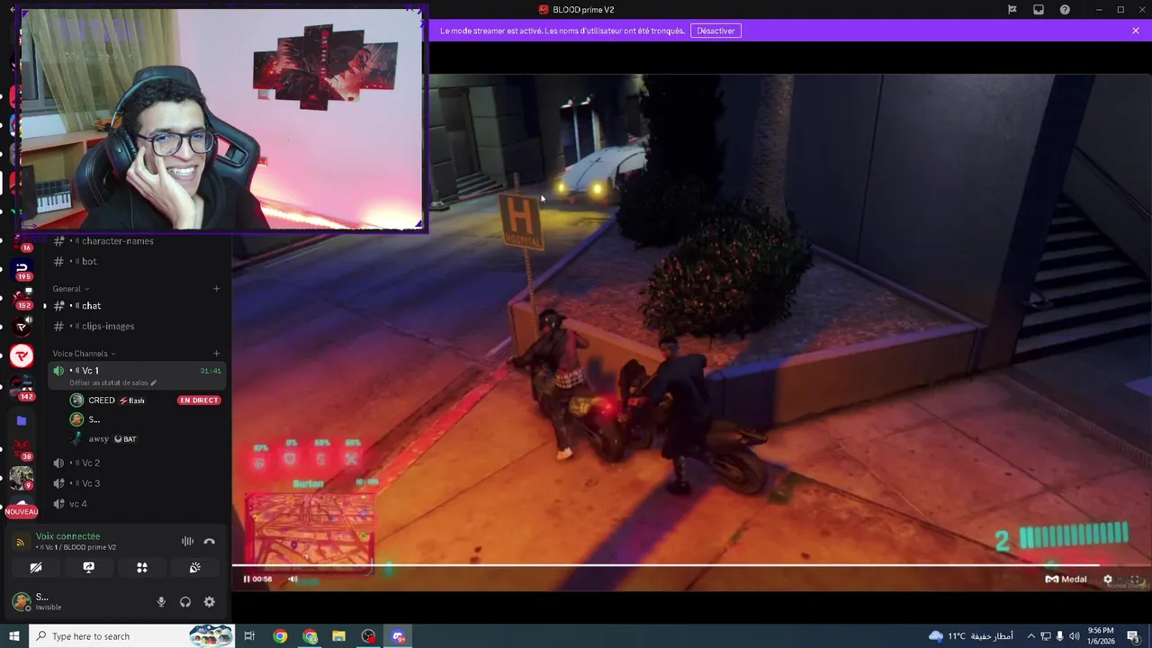This screenshot has height=648, width=1152.
Task: Click the Désactiver streamer mode button
Action: [x=715, y=31]
